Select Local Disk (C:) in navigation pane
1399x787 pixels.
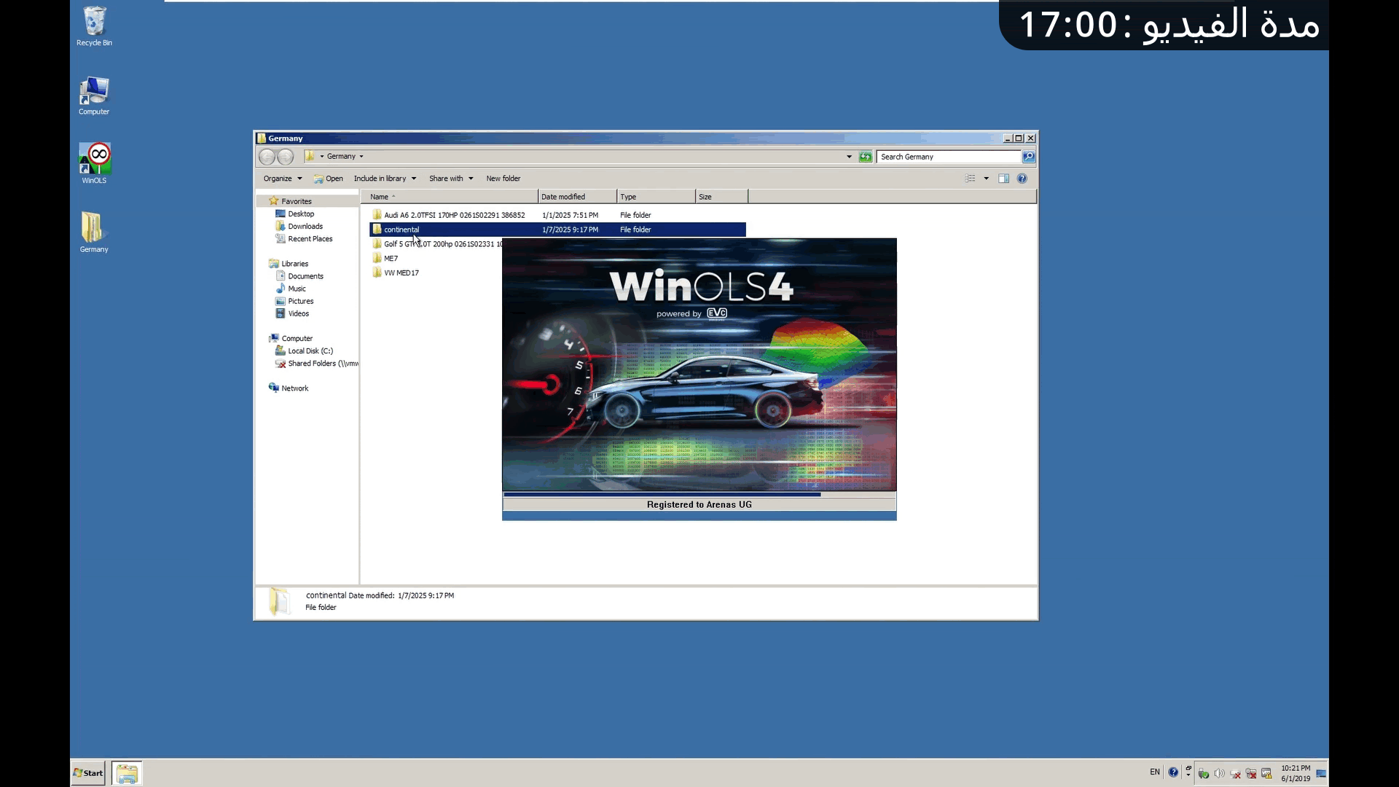click(310, 351)
